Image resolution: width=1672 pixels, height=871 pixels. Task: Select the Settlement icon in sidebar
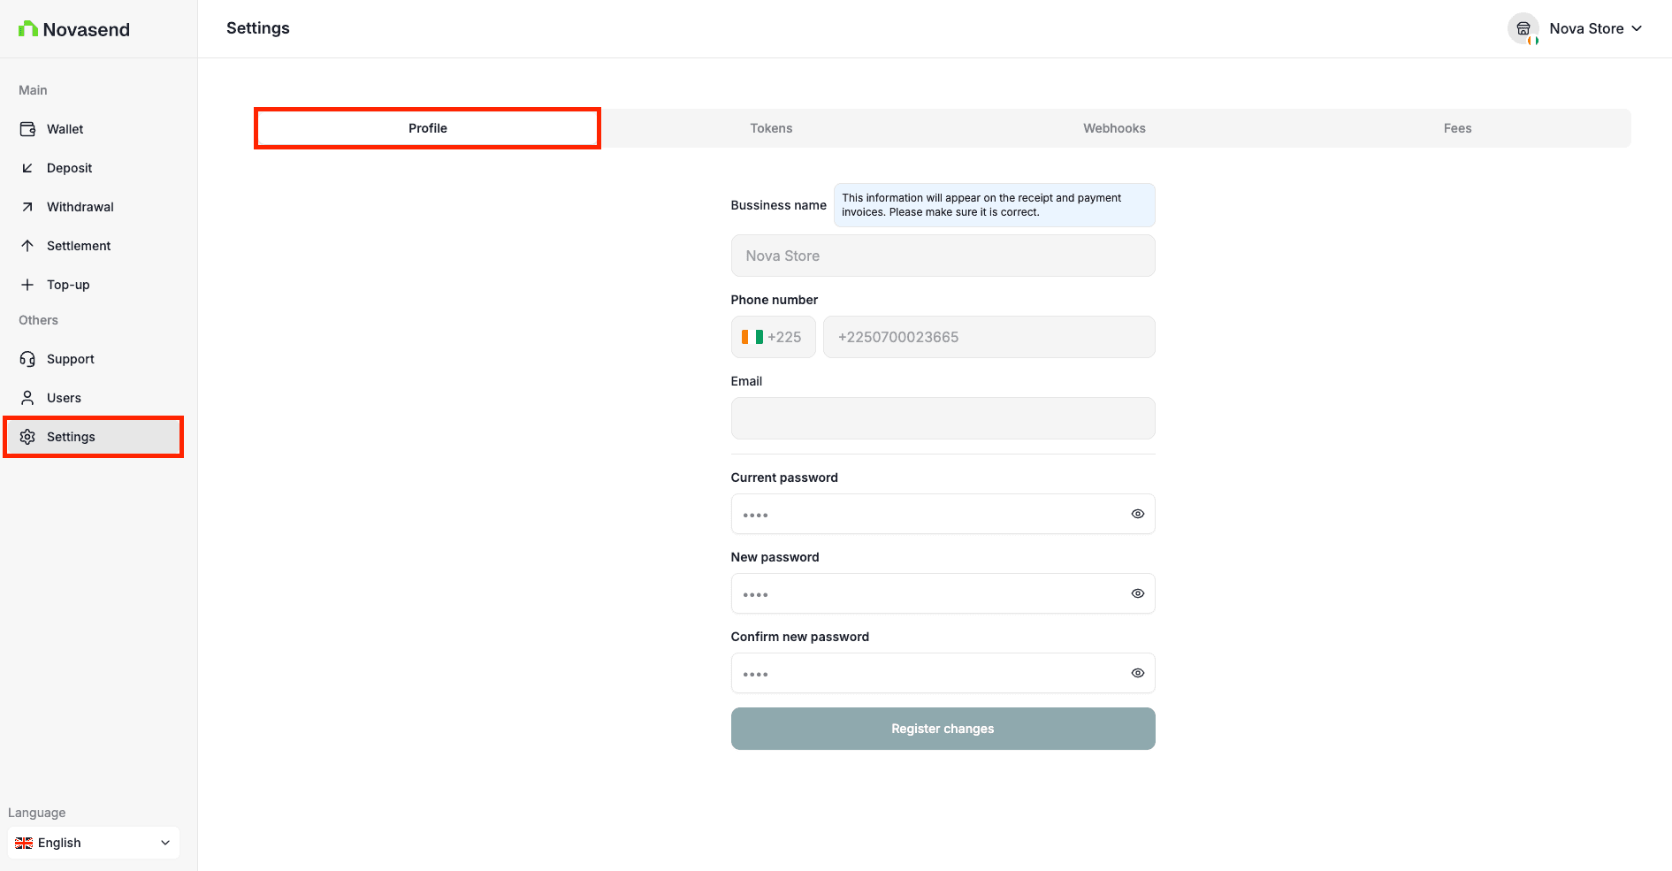tap(27, 245)
